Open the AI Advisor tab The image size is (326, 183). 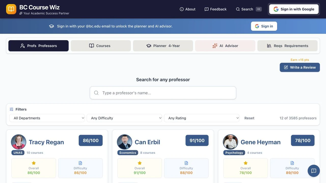click(x=225, y=46)
